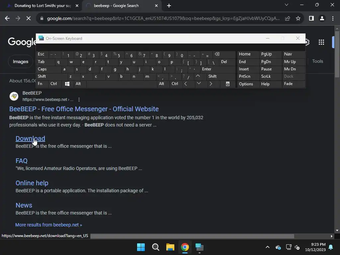
Task: Open the notifications bell icon
Action: (x=331, y=247)
